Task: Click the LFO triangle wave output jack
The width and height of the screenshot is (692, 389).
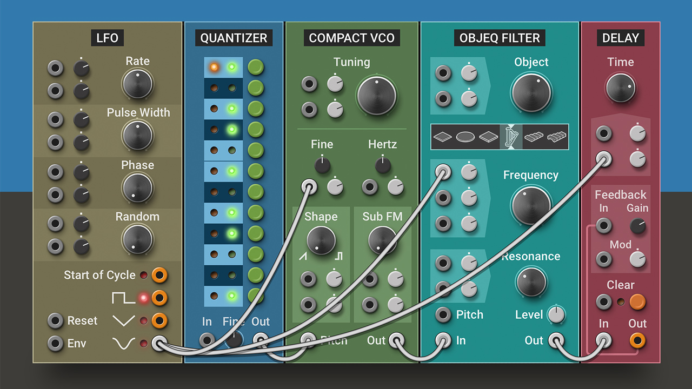Action: click(x=159, y=320)
